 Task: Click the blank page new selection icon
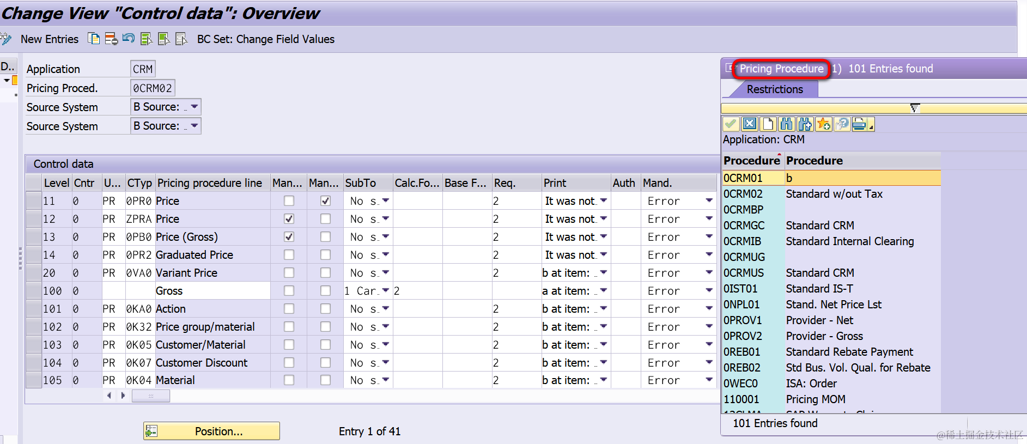click(x=768, y=124)
